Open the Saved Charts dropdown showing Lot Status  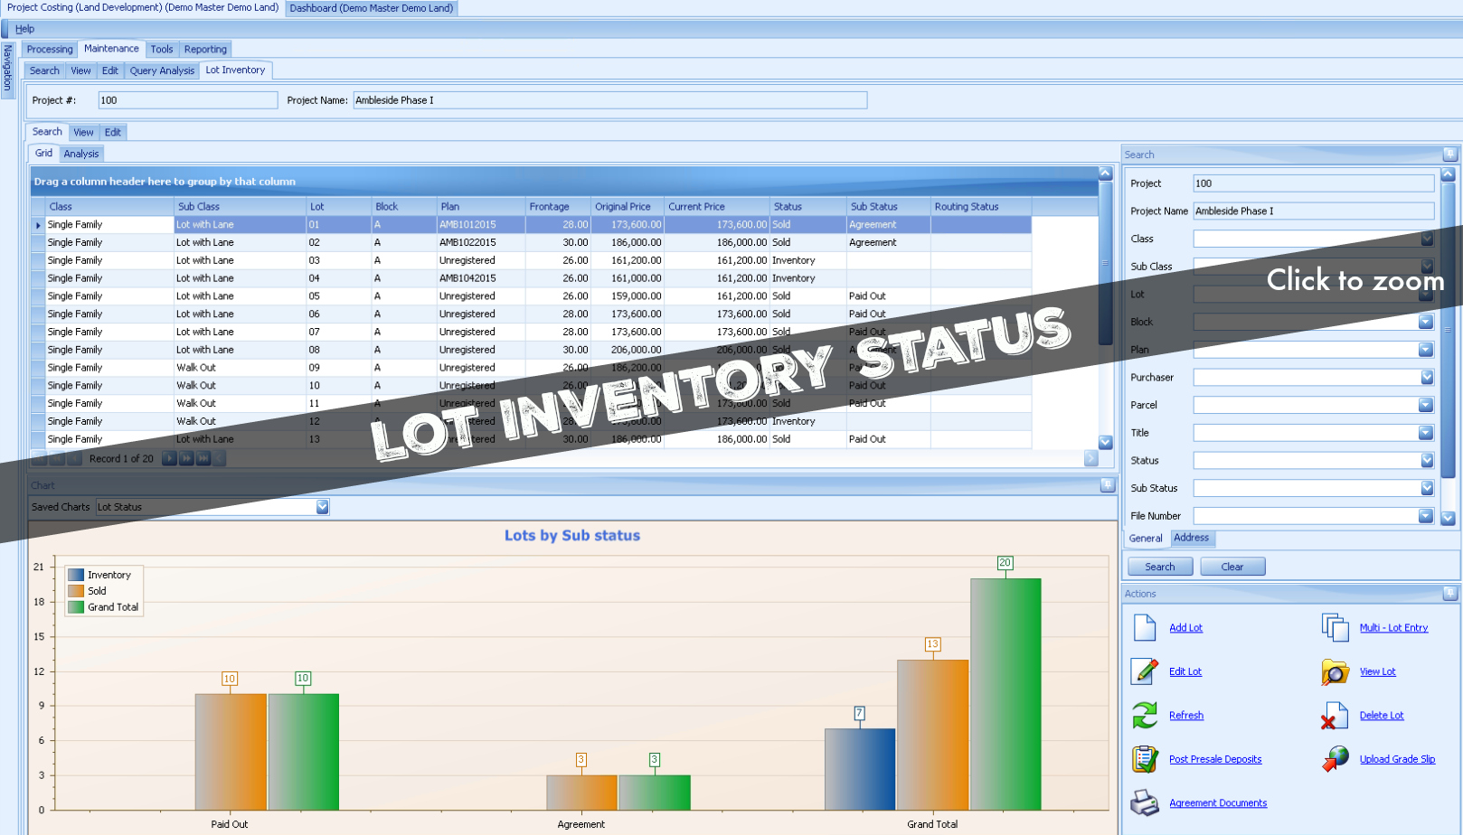[x=323, y=506]
